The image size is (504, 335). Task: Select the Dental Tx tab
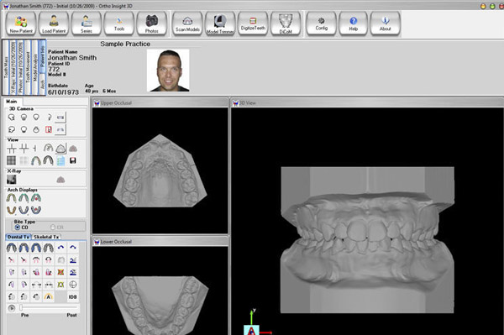click(x=18, y=237)
